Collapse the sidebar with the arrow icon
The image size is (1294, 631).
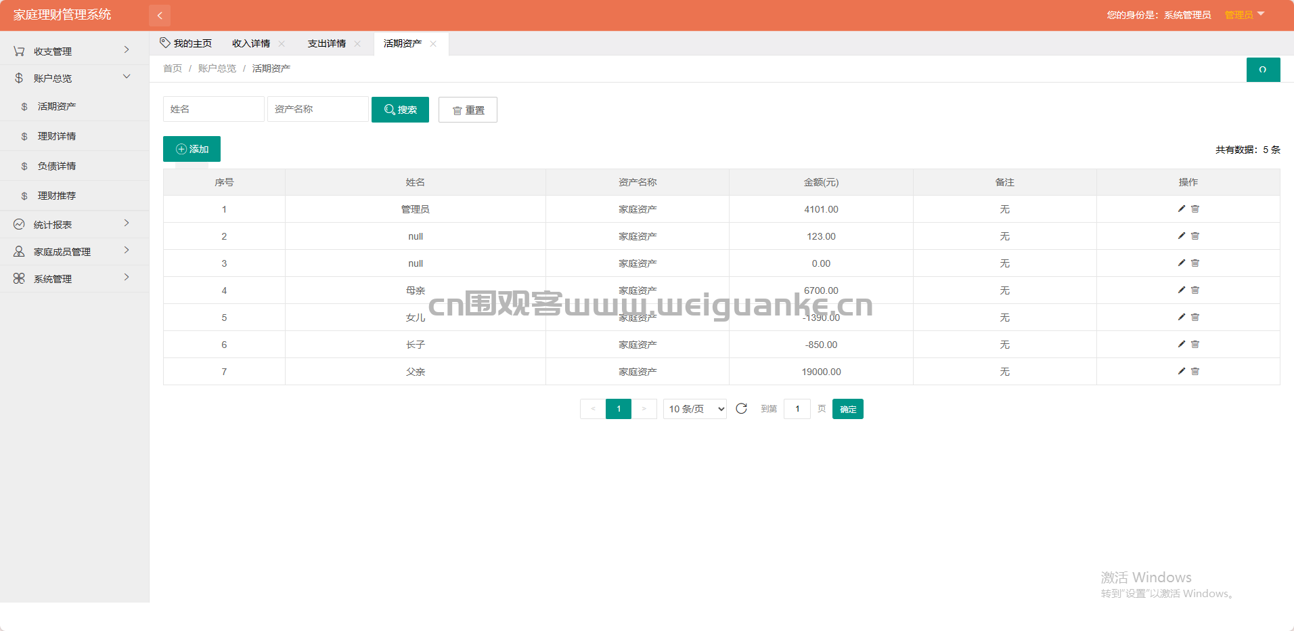pyautogui.click(x=160, y=15)
